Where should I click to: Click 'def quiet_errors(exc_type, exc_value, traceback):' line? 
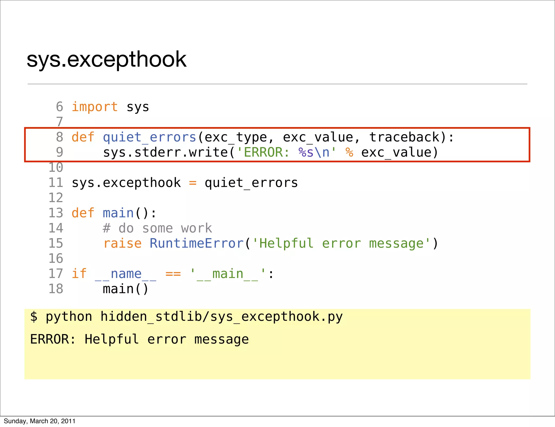click(x=263, y=137)
